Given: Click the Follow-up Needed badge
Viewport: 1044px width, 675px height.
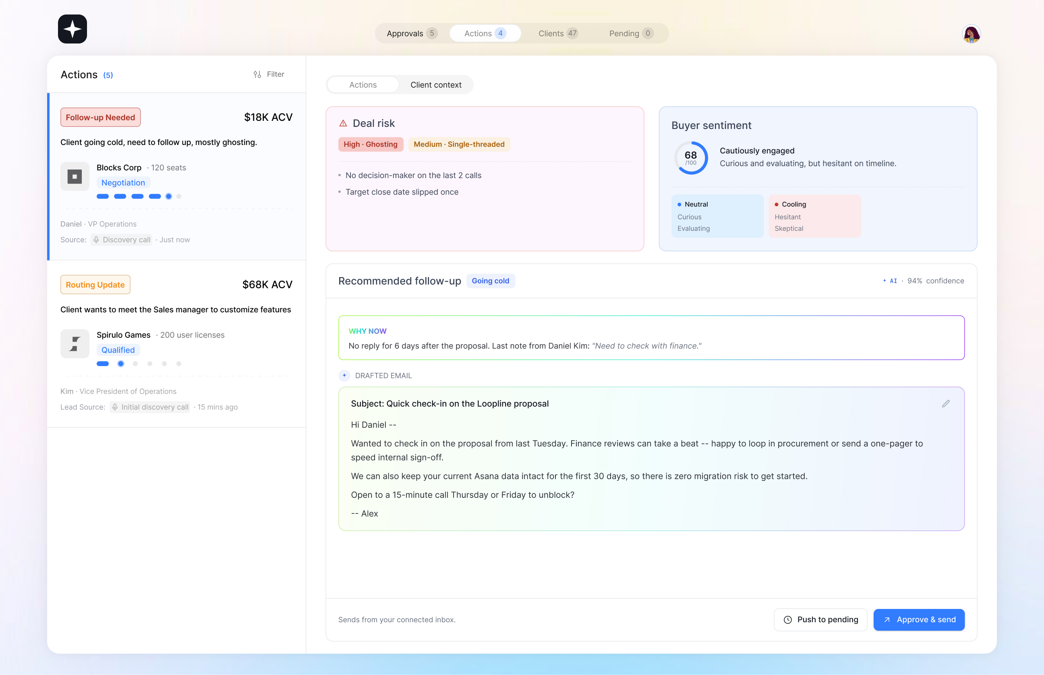Looking at the screenshot, I should (100, 118).
